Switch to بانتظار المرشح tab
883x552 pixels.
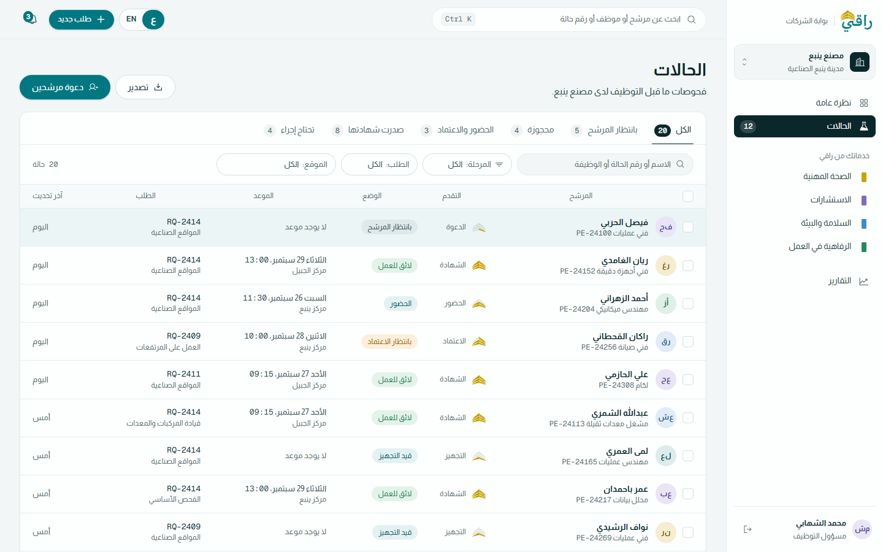coord(604,130)
